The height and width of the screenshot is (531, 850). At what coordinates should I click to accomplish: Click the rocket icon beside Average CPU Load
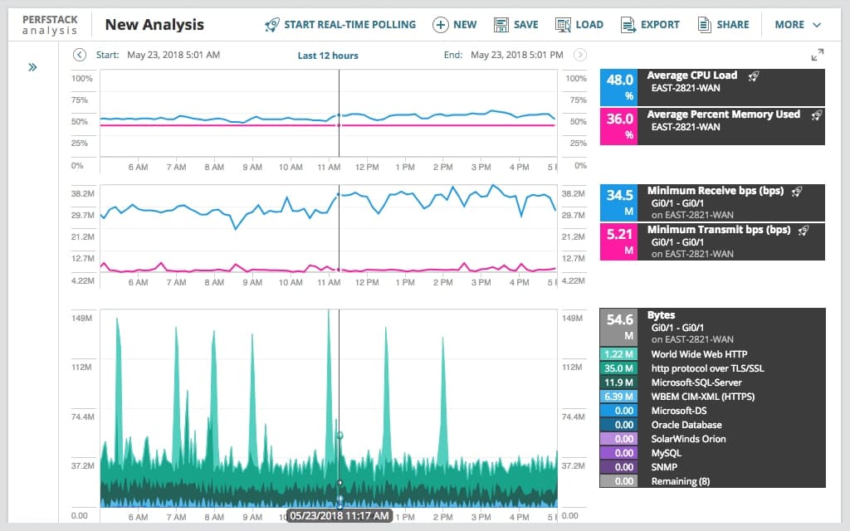coord(755,75)
